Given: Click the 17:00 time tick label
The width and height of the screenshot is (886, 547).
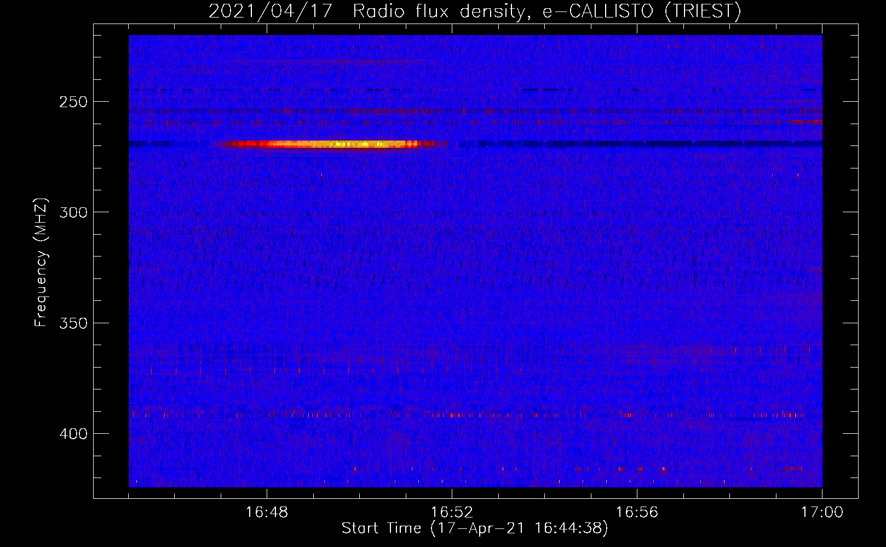Looking at the screenshot, I should (822, 513).
